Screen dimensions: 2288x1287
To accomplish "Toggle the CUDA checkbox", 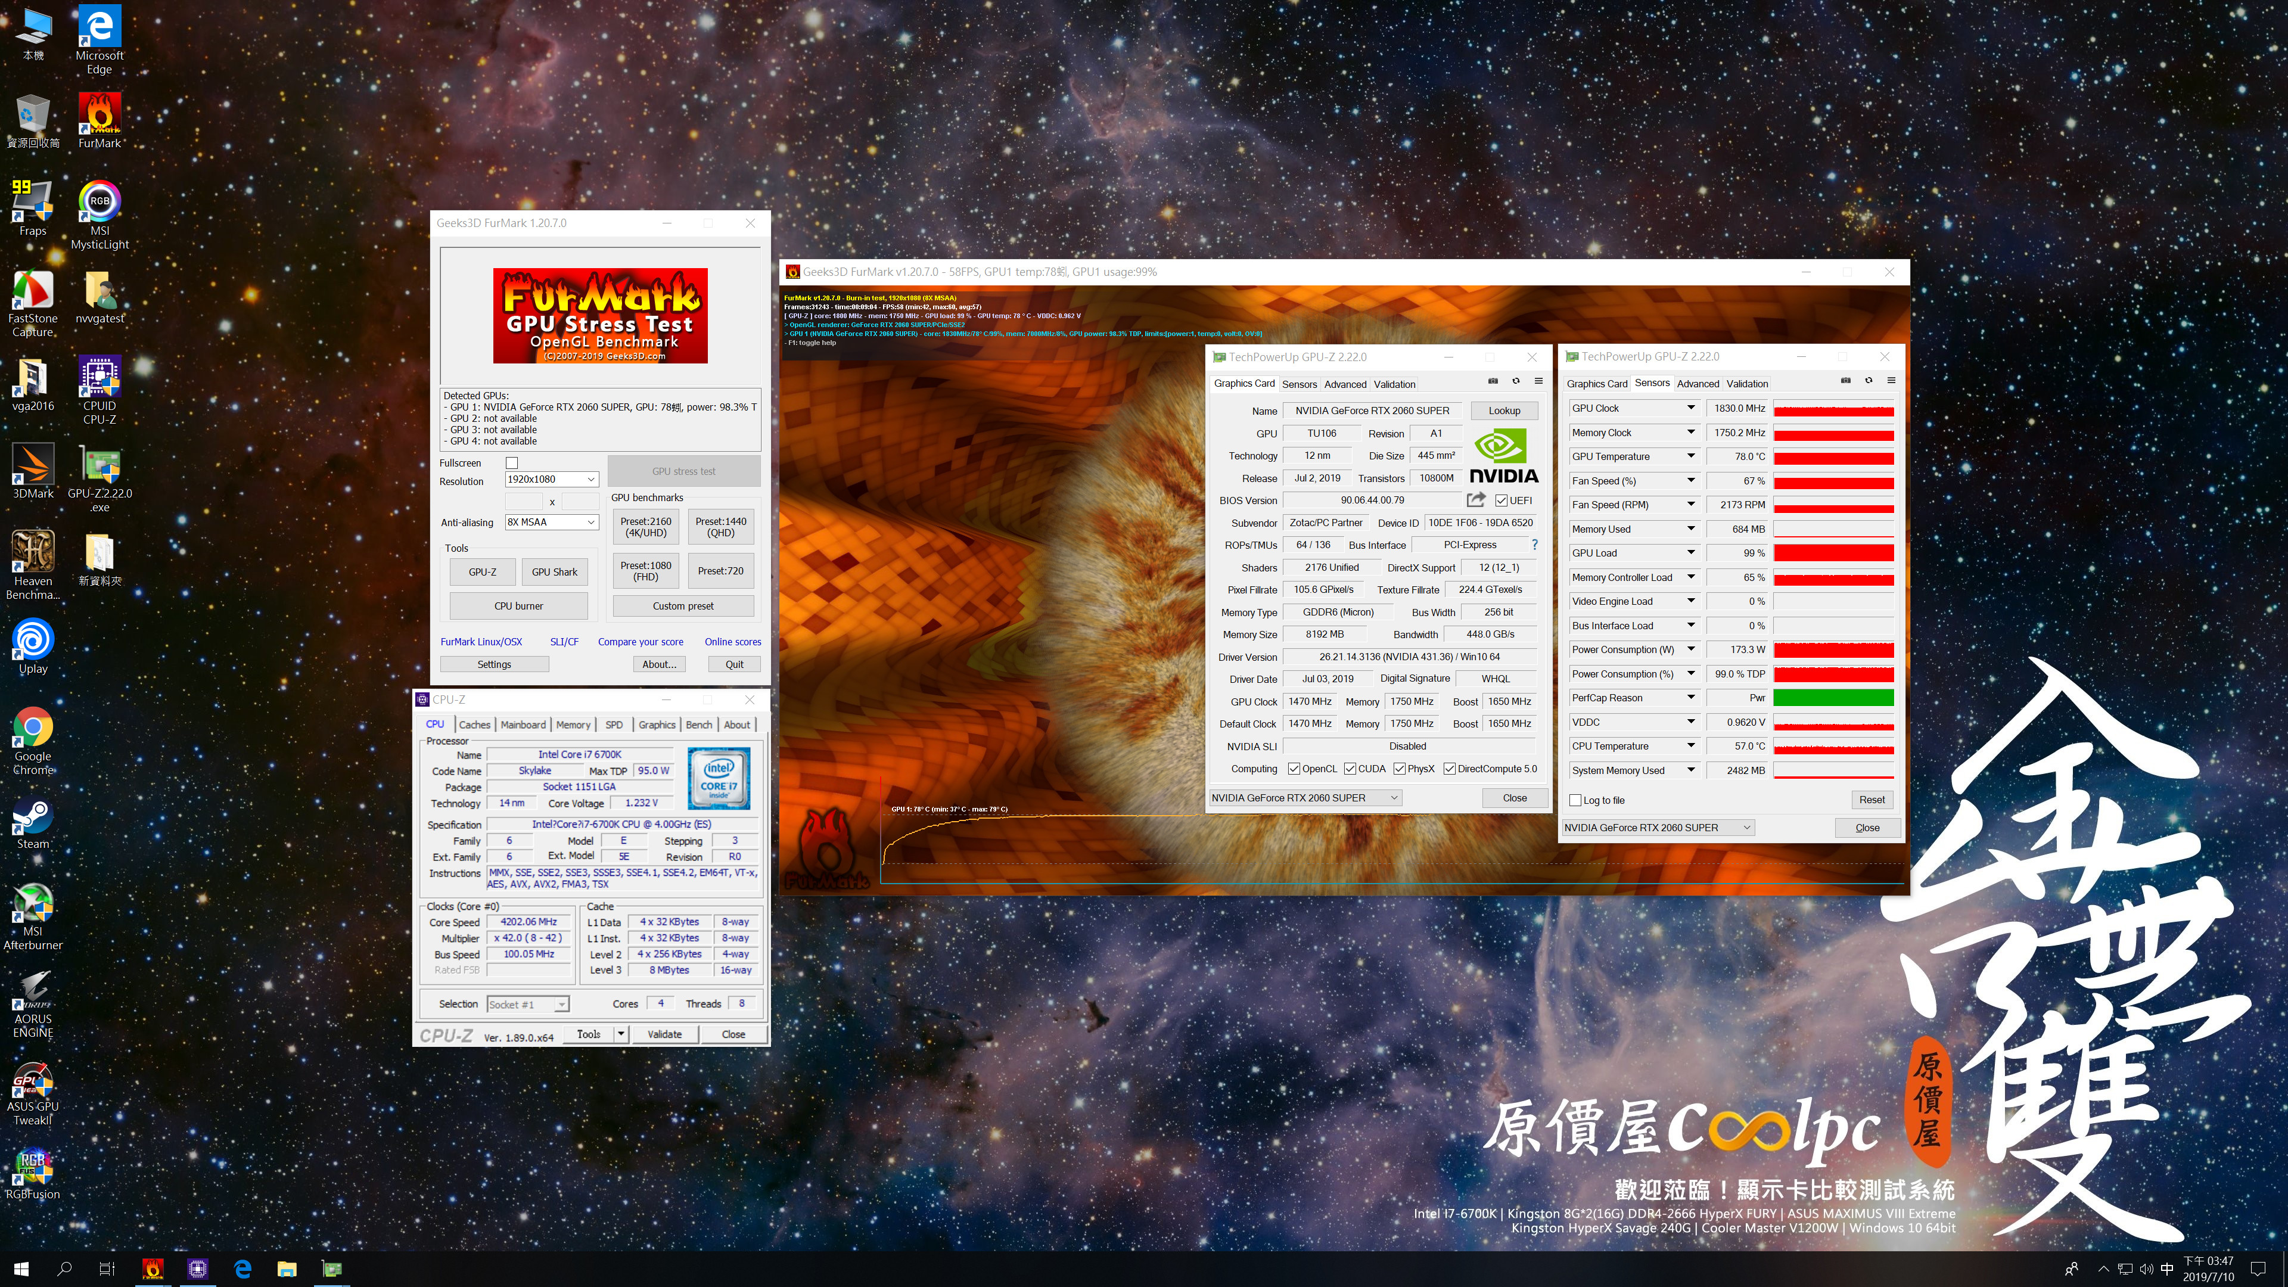I will click(1350, 768).
